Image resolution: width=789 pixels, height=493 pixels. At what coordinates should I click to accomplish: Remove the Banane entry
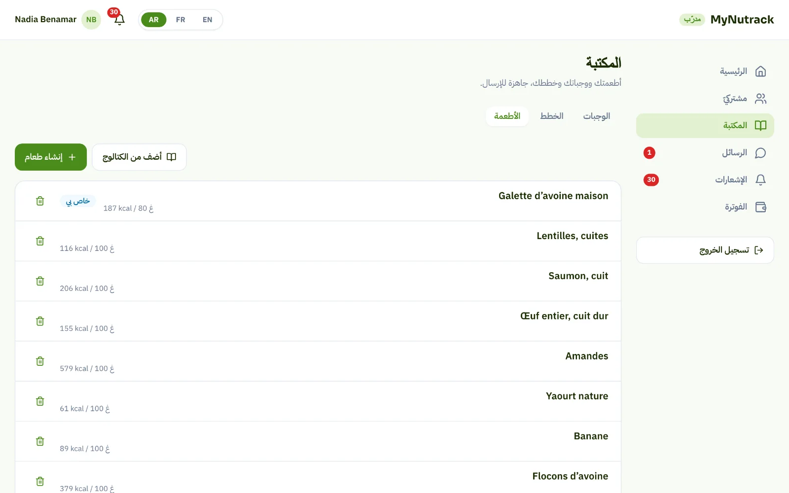(x=40, y=441)
